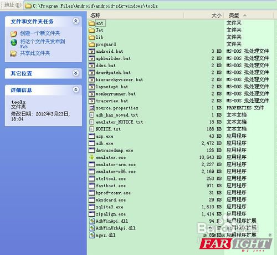The width and height of the screenshot is (277, 255).
Task: Click the 10,643 KB size of emulator.exe
Action: tap(211, 157)
